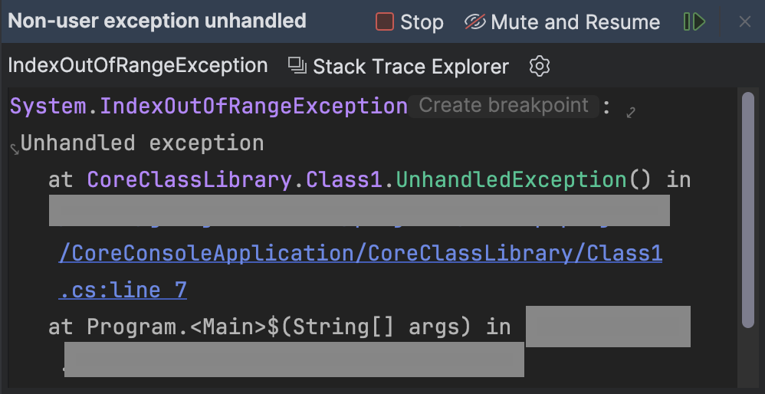This screenshot has width=765, height=394.
Task: Click the red Stop square icon
Action: [385, 22]
